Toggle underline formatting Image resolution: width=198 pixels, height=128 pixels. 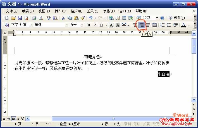(x=101, y=25)
